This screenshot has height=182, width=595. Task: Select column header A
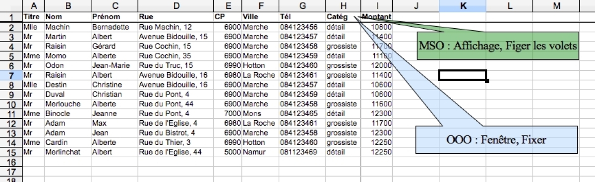(x=33, y=5)
